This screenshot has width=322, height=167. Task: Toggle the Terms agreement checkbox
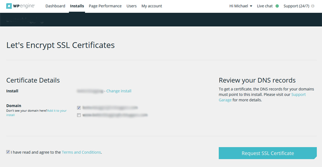point(8,152)
